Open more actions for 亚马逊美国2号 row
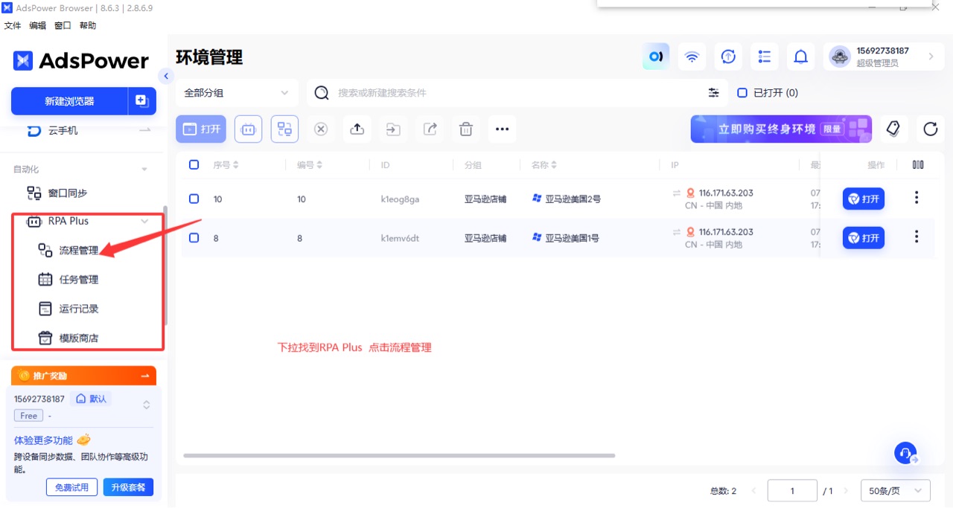 click(x=917, y=198)
